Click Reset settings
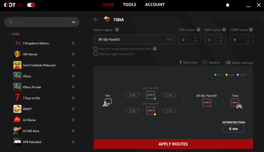Screen dimensions: 264x152 point(240,62)
